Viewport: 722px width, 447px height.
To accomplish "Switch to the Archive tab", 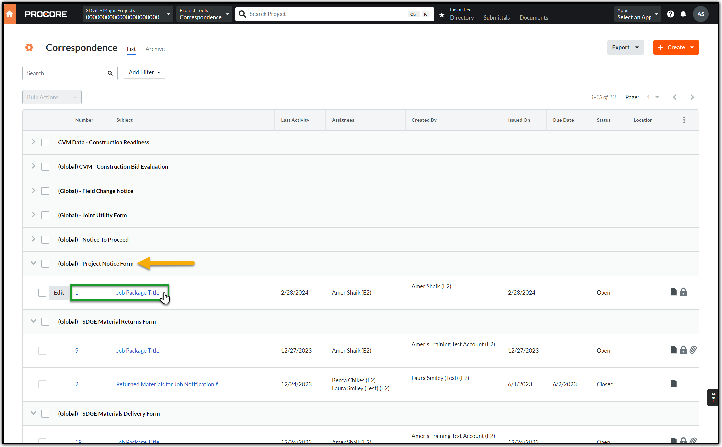I will point(155,49).
